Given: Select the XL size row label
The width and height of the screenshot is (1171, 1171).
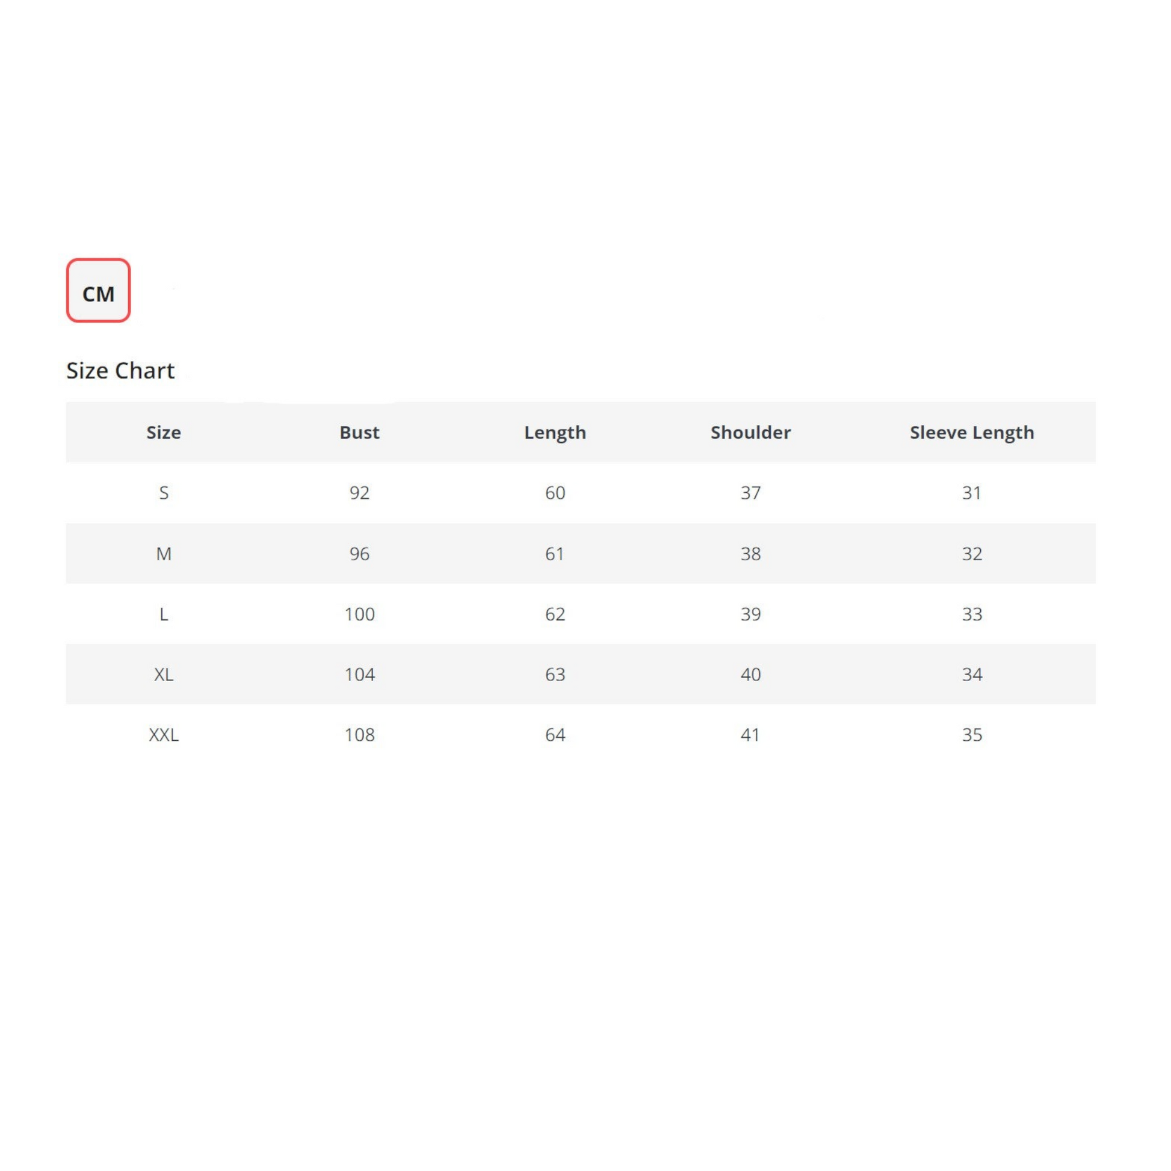Looking at the screenshot, I should tap(164, 674).
